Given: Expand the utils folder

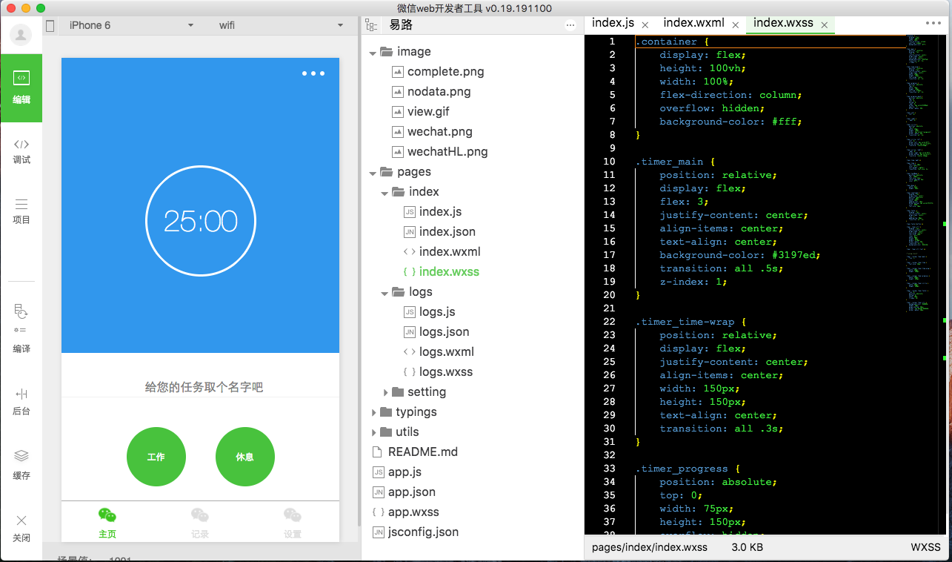Looking at the screenshot, I should click(373, 432).
